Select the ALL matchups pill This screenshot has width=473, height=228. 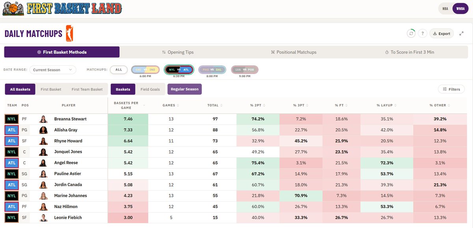pos(119,70)
